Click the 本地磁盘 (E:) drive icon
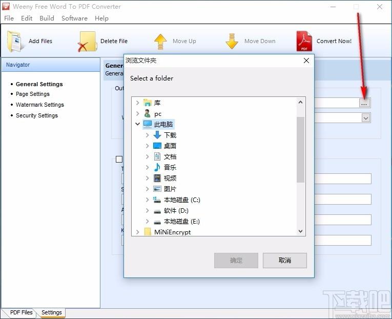 (x=157, y=222)
